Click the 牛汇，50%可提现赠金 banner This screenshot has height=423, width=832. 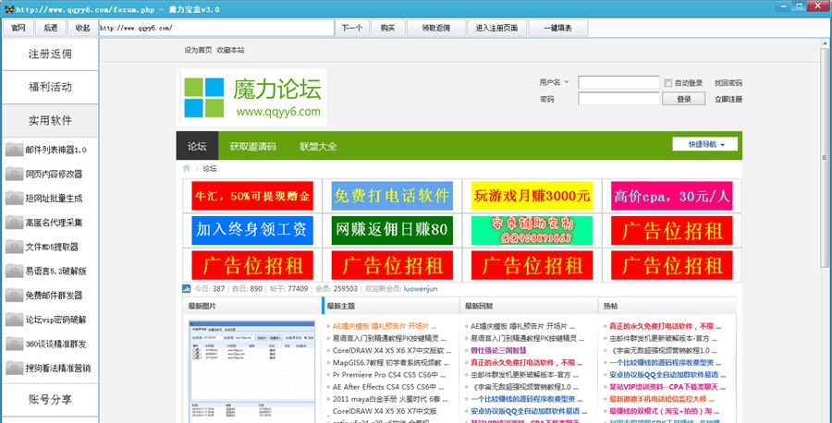pyautogui.click(x=252, y=196)
